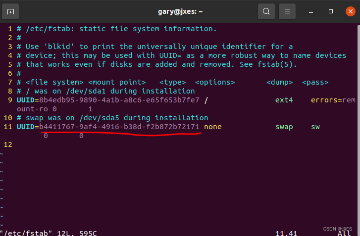Click 'UUID=' keyword on line 9
Screen dimensions: 360x236
click(x=28, y=100)
